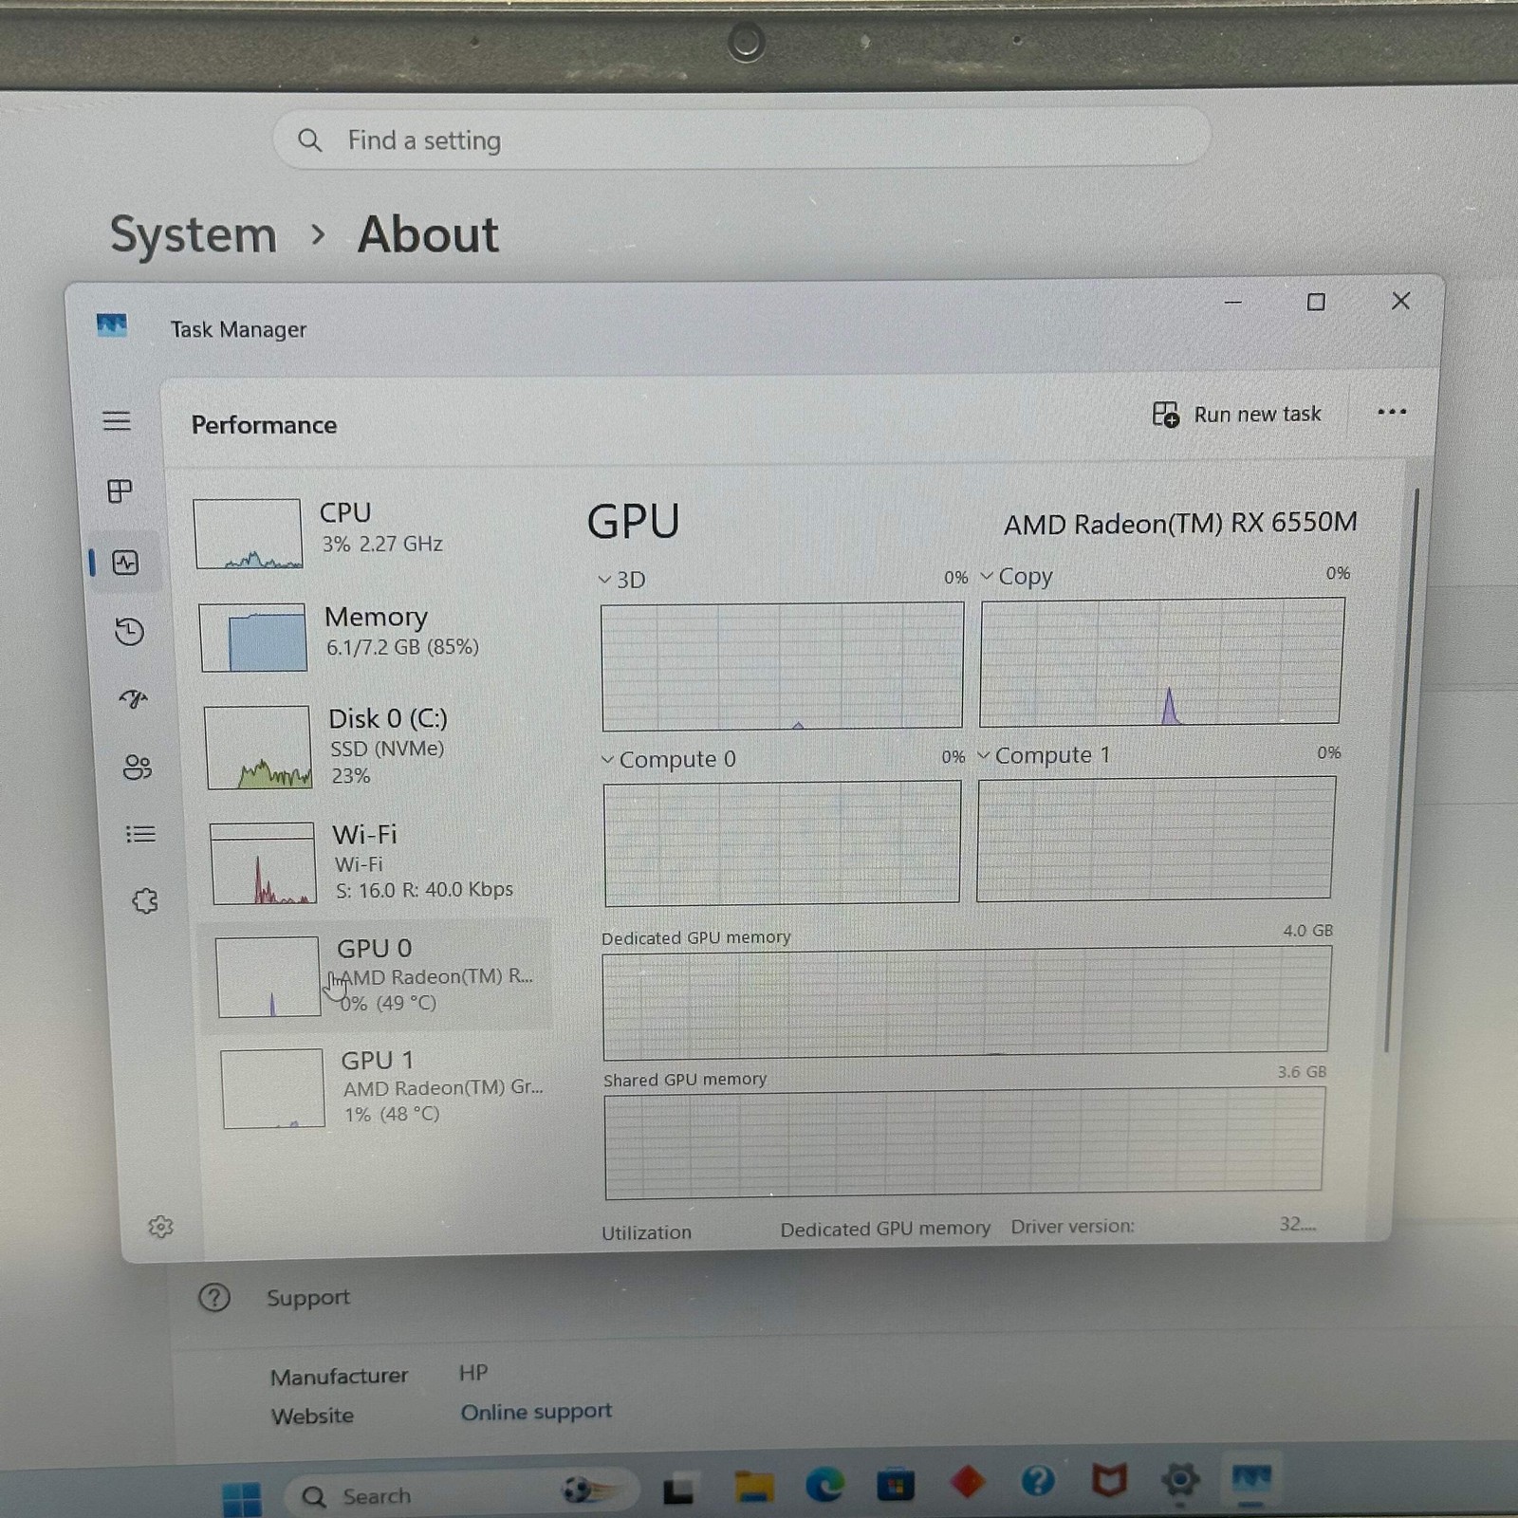
Task: Click the Support help icon in Settings
Action: pos(214,1297)
